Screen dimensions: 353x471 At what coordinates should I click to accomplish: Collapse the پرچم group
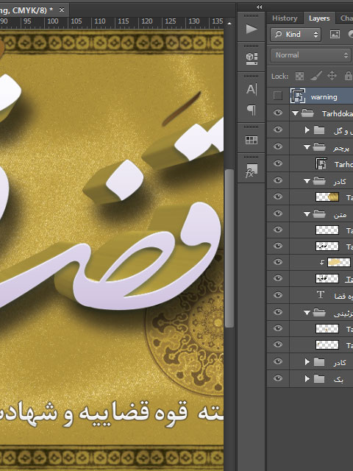coord(307,147)
